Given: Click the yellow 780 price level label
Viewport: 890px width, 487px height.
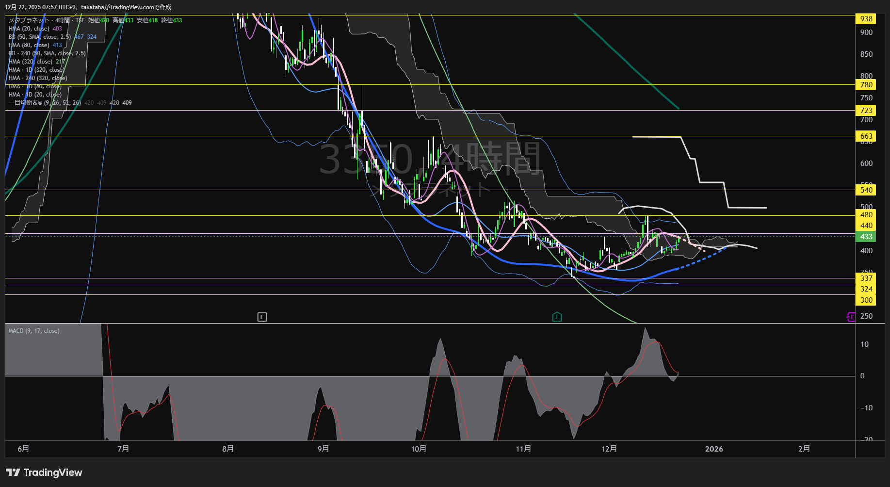Looking at the screenshot, I should 866,85.
